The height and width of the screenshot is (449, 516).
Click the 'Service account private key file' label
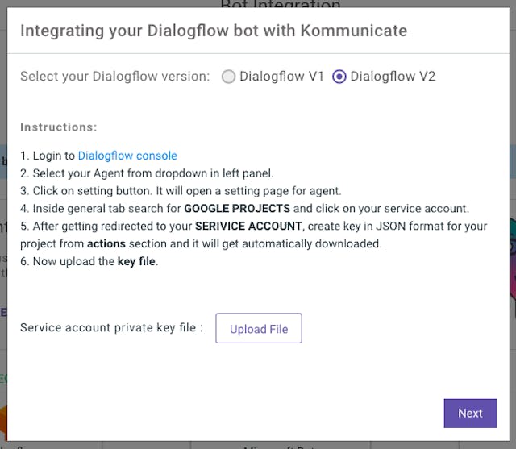[x=111, y=327]
